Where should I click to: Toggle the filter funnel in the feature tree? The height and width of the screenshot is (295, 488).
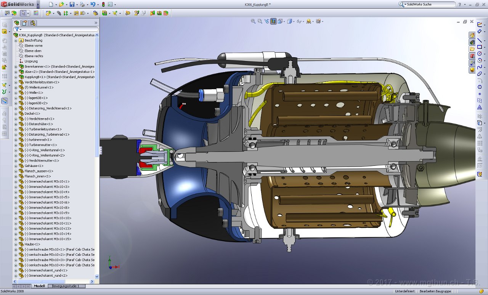17,29
